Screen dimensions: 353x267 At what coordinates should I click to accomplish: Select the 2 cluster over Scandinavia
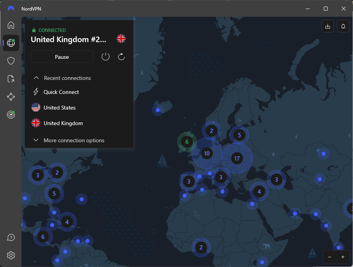212,131
